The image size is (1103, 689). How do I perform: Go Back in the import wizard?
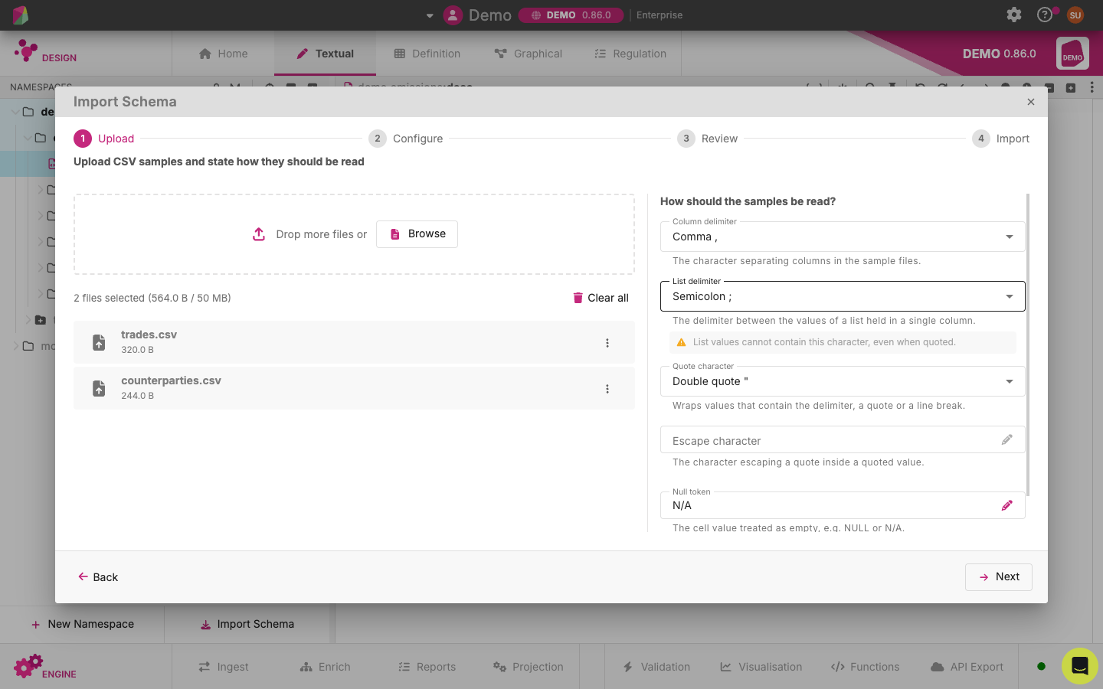tap(98, 577)
